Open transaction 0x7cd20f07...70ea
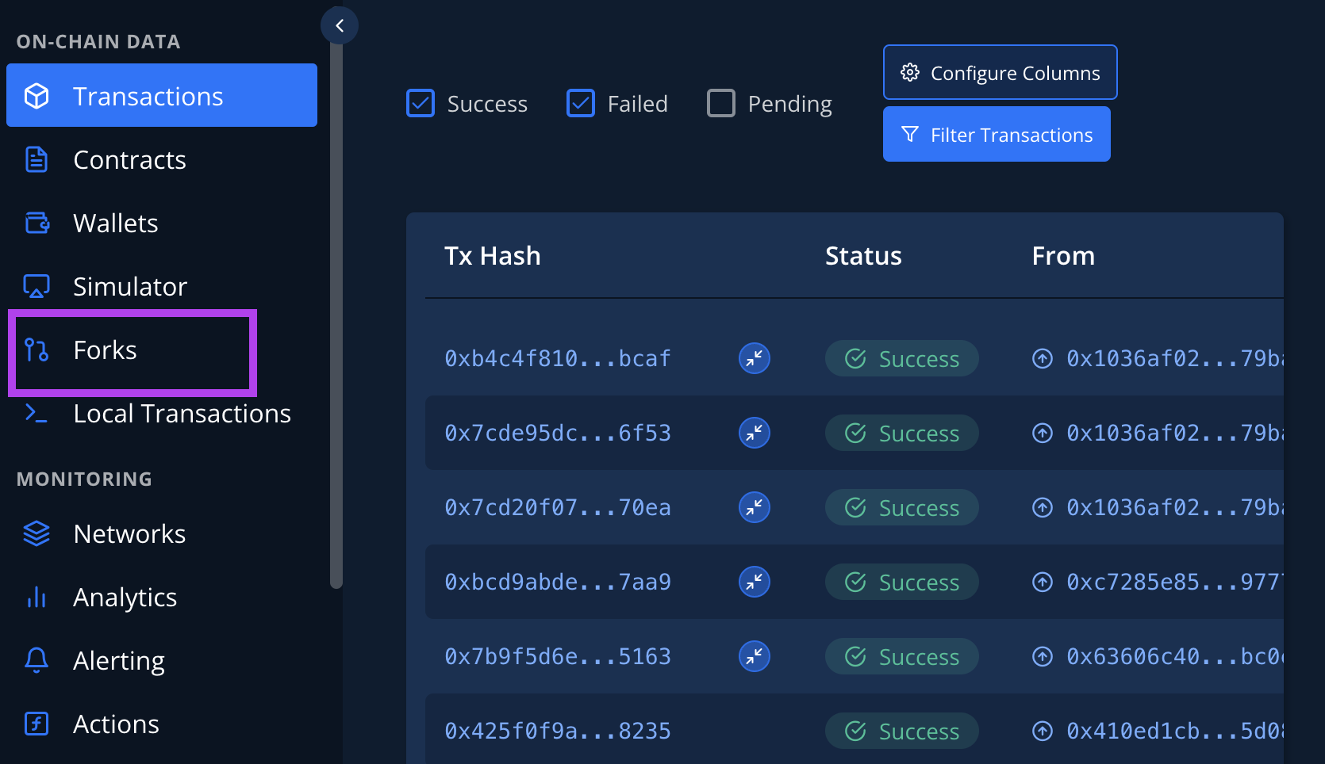The width and height of the screenshot is (1325, 764). click(x=558, y=507)
